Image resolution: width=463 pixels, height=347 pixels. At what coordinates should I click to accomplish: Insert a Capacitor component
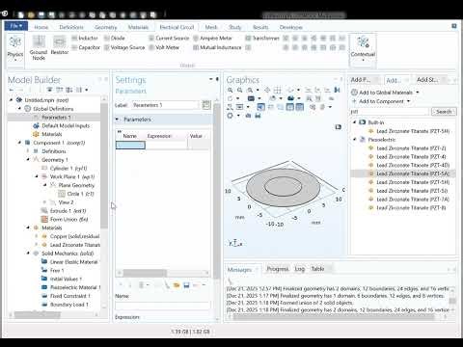coord(86,47)
